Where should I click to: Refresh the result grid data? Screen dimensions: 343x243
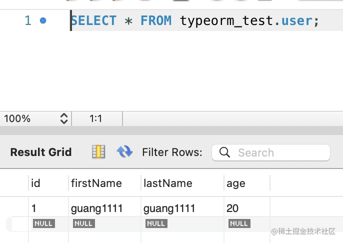pos(124,152)
